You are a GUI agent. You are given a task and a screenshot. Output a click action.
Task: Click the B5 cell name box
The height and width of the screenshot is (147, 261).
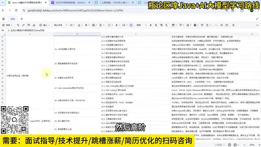tap(3, 30)
